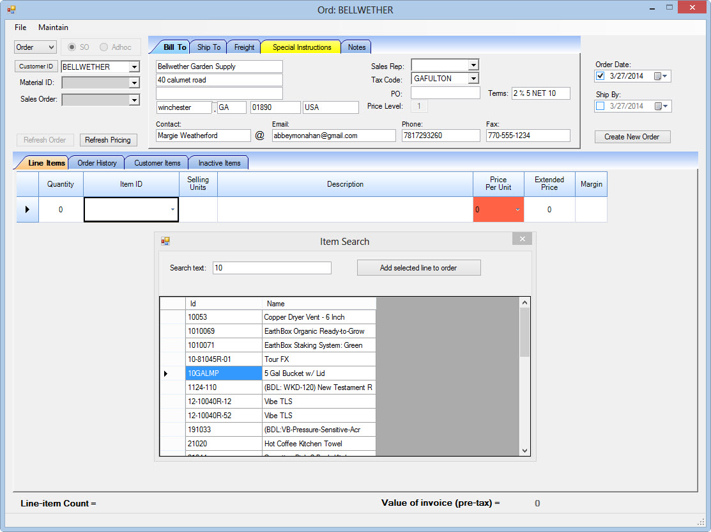Expand the Sales Order dropdown
This screenshot has width=711, height=532.
[x=134, y=100]
